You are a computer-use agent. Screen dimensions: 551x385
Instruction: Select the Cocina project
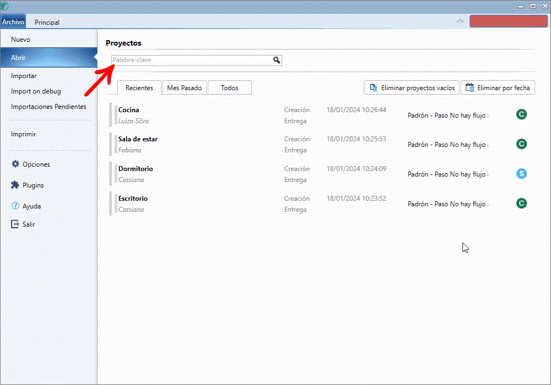click(x=128, y=110)
